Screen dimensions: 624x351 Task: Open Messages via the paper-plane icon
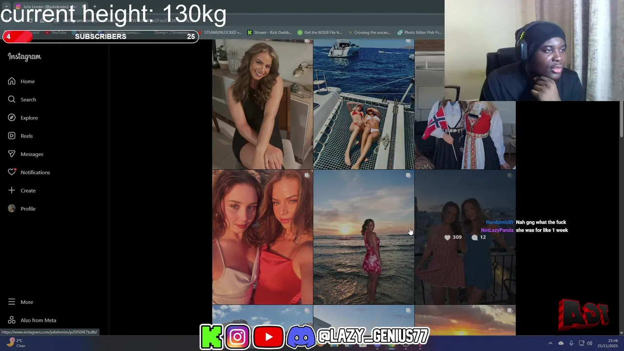(12, 154)
